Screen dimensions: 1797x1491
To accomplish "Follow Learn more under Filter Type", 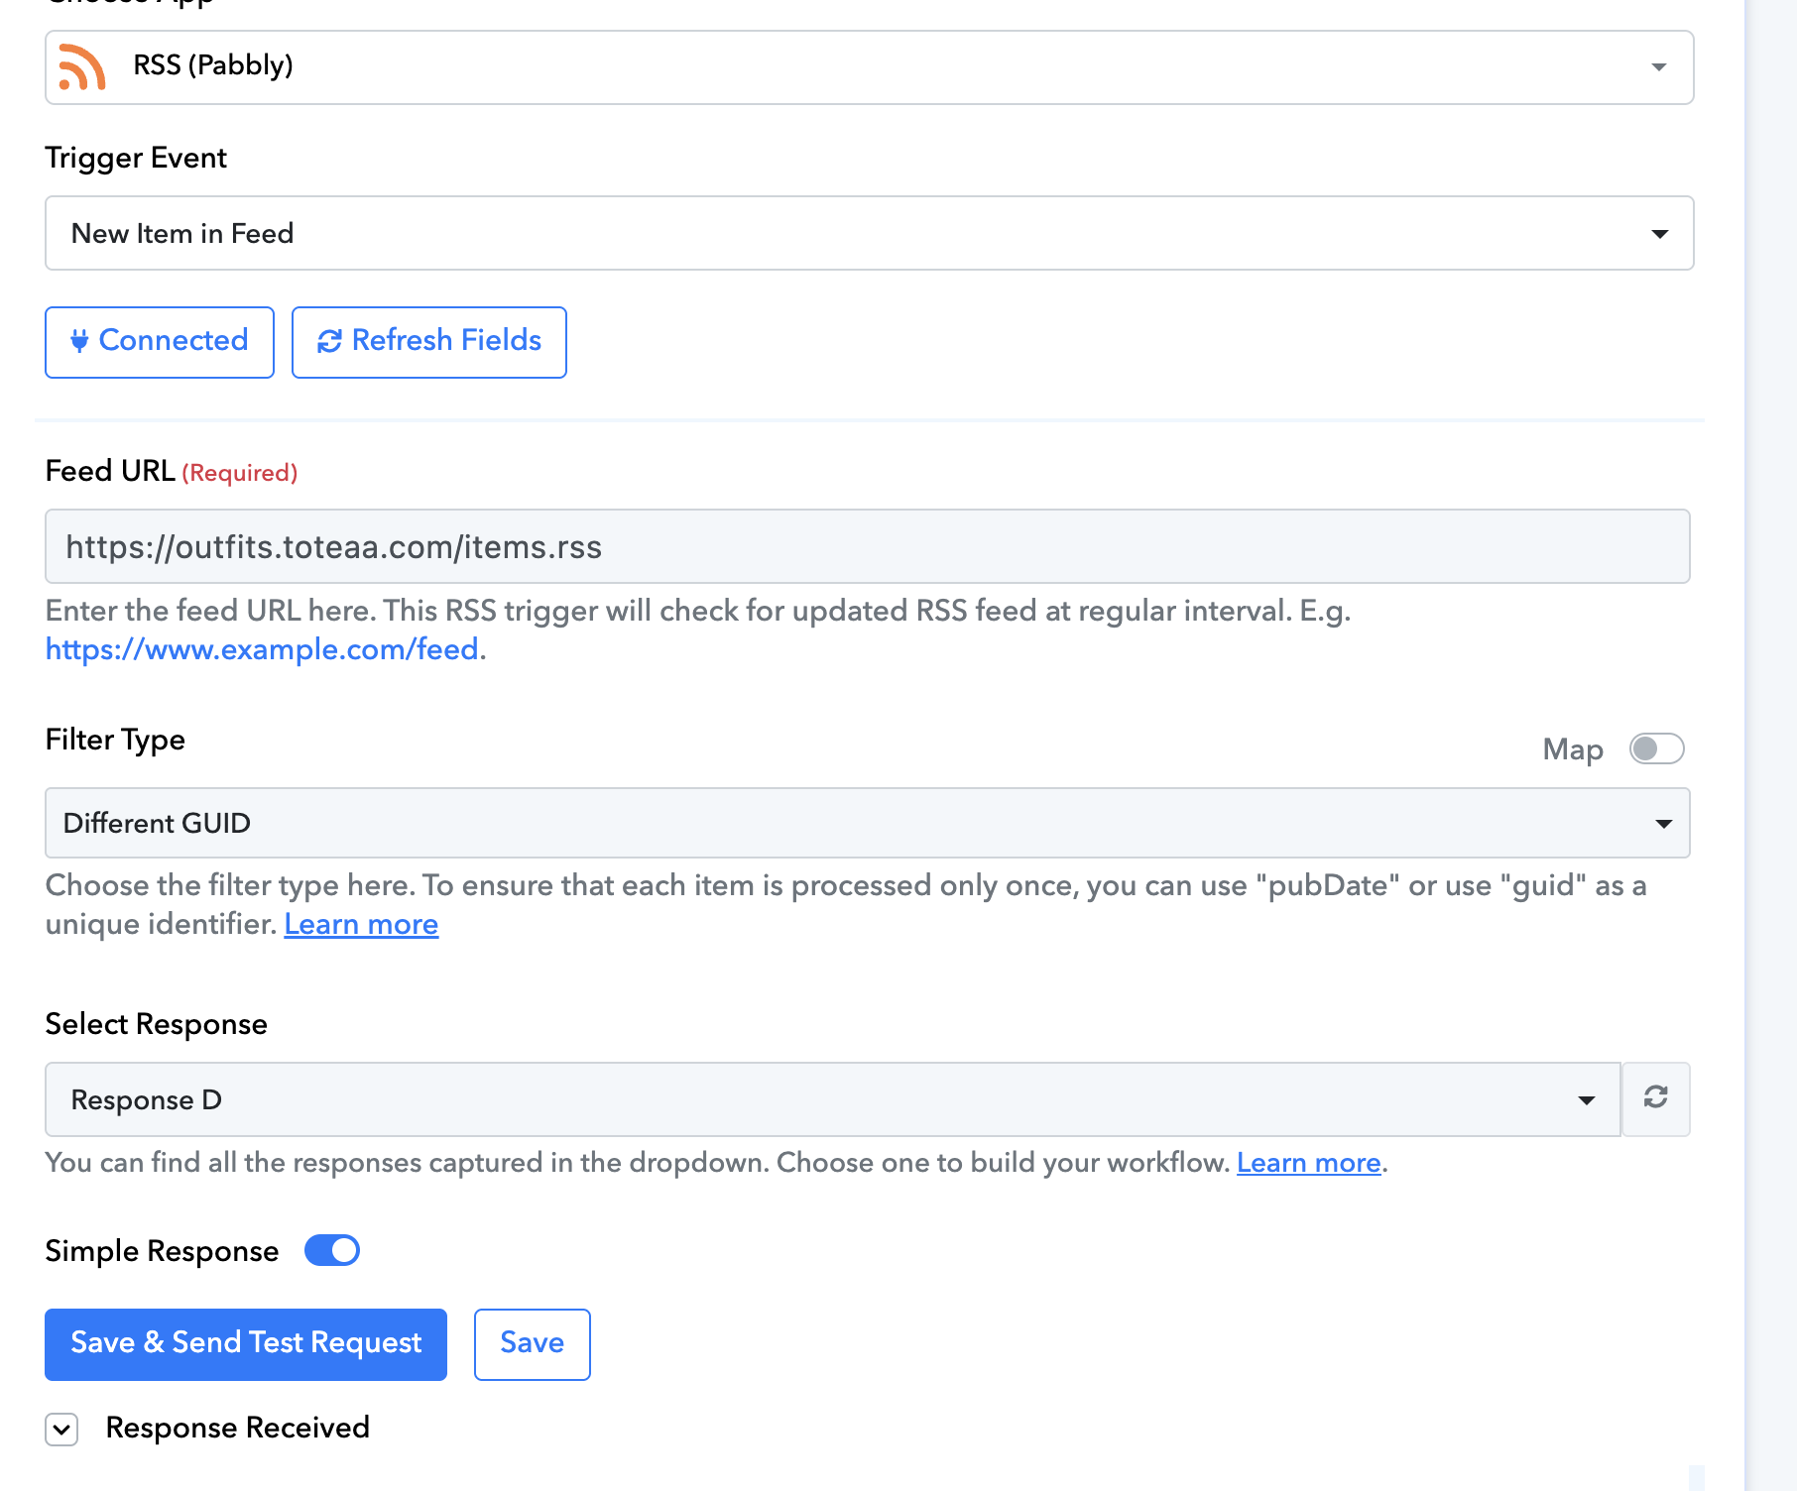I will (x=361, y=924).
